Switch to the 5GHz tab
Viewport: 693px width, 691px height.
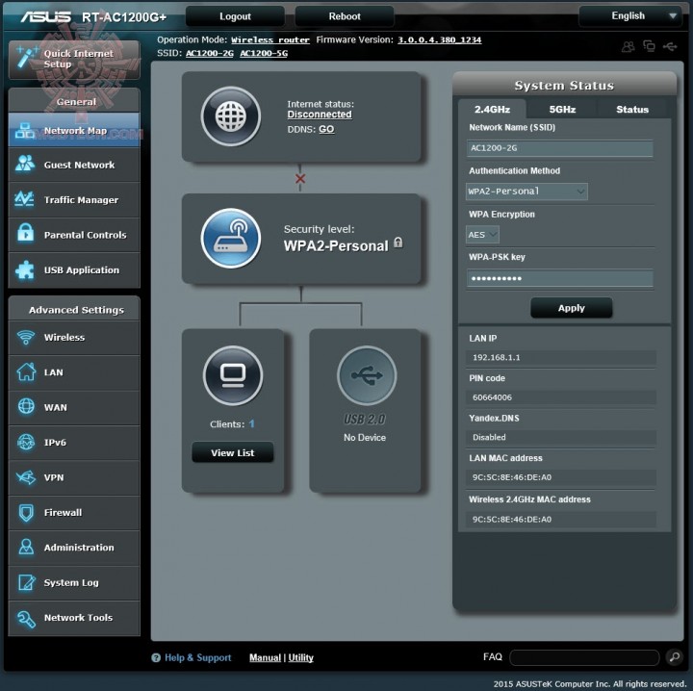(562, 109)
